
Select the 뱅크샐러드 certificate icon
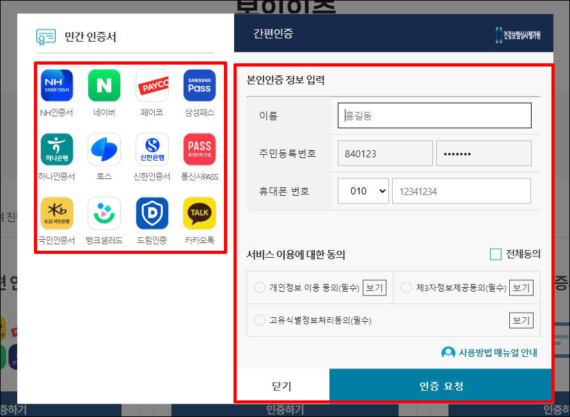pyautogui.click(x=104, y=214)
